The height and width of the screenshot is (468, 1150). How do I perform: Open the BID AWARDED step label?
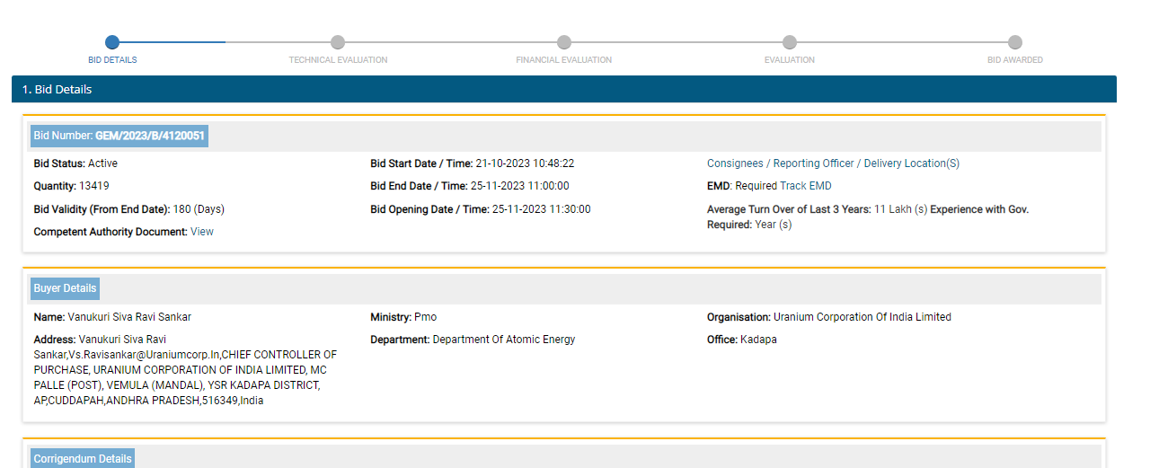(x=1015, y=60)
